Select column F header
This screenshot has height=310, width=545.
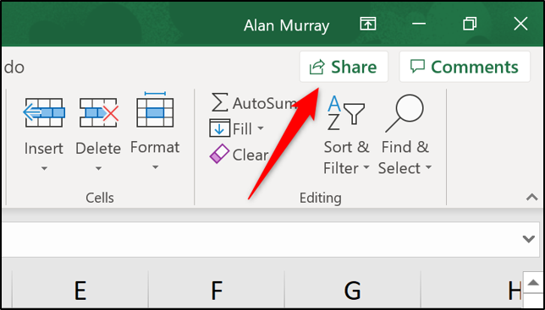[216, 291]
